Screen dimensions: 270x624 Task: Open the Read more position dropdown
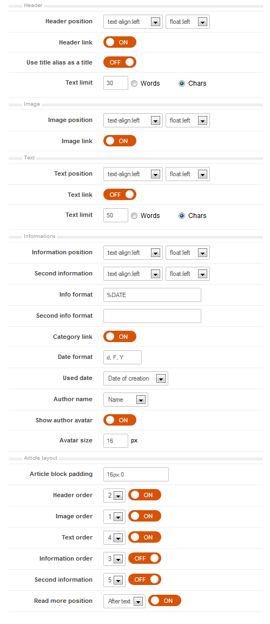click(x=124, y=601)
